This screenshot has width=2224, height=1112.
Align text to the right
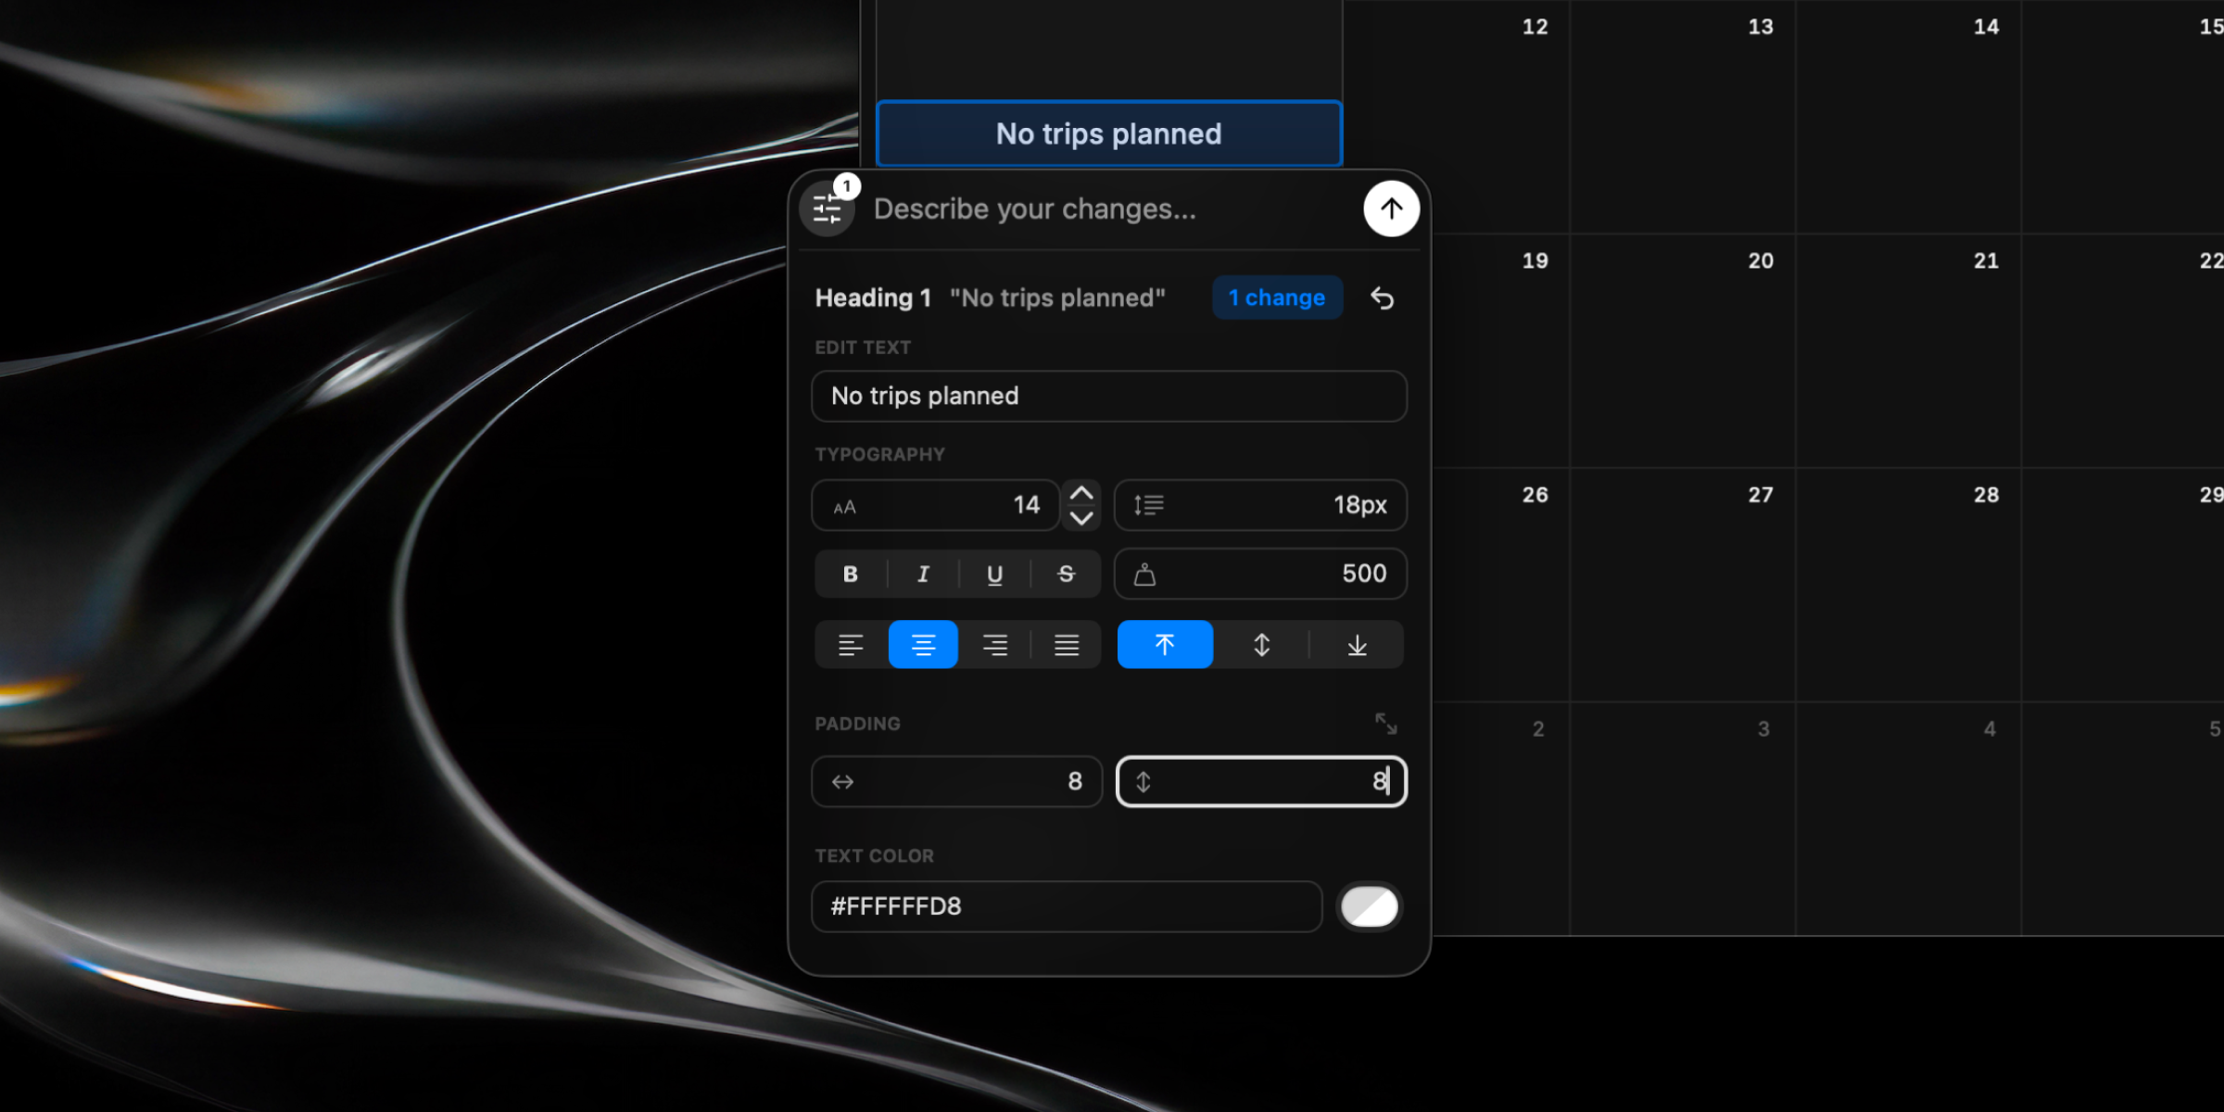pyautogui.click(x=994, y=645)
